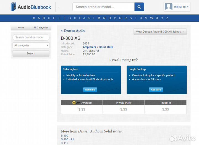
Task: Click the Reveal Pricing Info heading
Action: tap(124, 60)
